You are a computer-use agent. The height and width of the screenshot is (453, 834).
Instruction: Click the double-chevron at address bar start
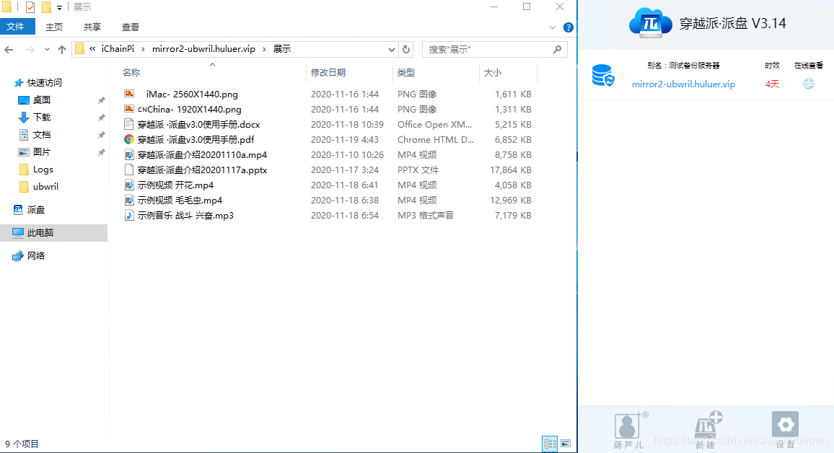pyautogui.click(x=92, y=49)
